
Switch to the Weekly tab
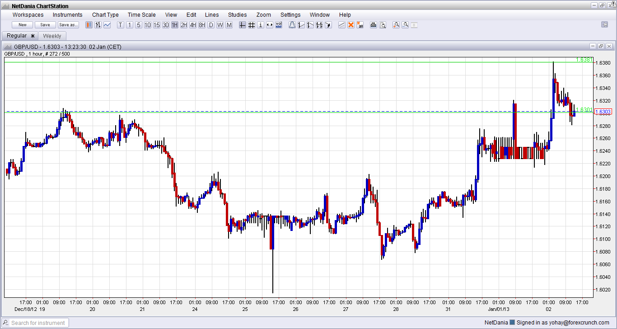[52, 36]
